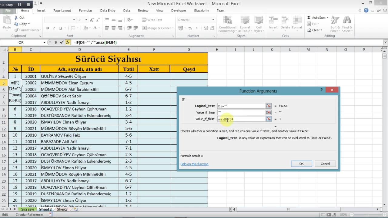Click the Orientation text angle icon

coord(130,20)
